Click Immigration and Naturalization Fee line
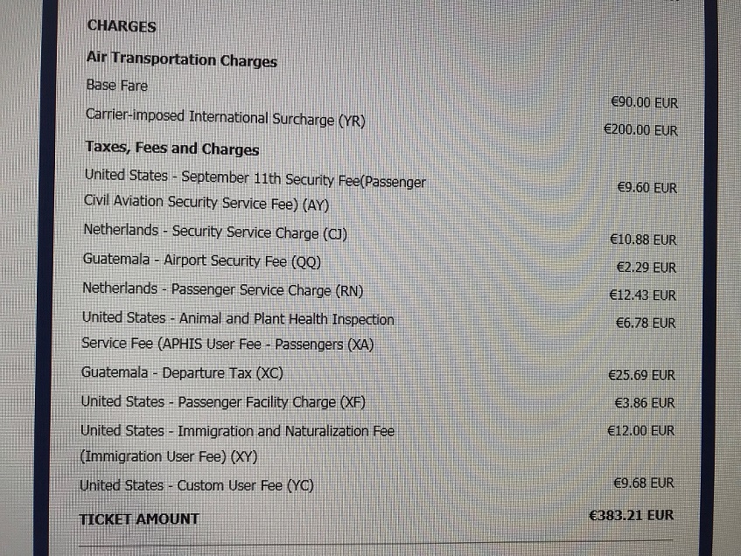The height and width of the screenshot is (556, 741). click(x=237, y=443)
